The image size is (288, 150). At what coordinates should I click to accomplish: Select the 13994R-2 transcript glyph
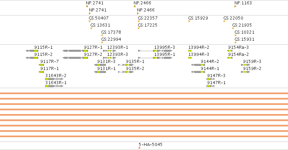[x=190, y=51]
